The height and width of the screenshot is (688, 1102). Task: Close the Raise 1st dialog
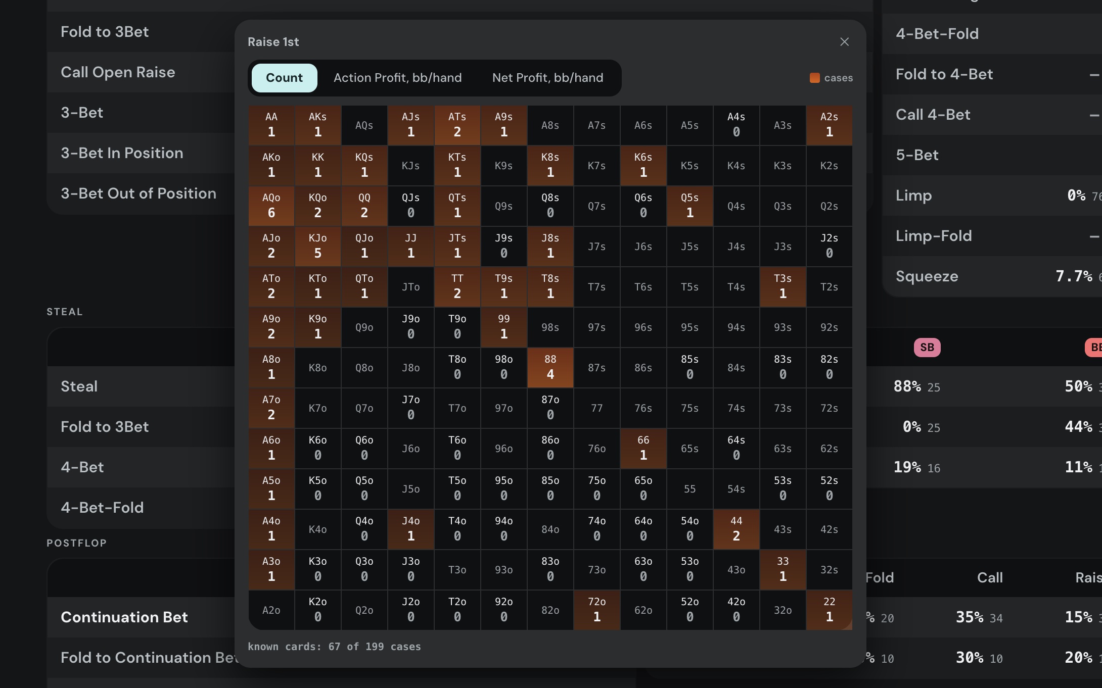[x=844, y=42]
